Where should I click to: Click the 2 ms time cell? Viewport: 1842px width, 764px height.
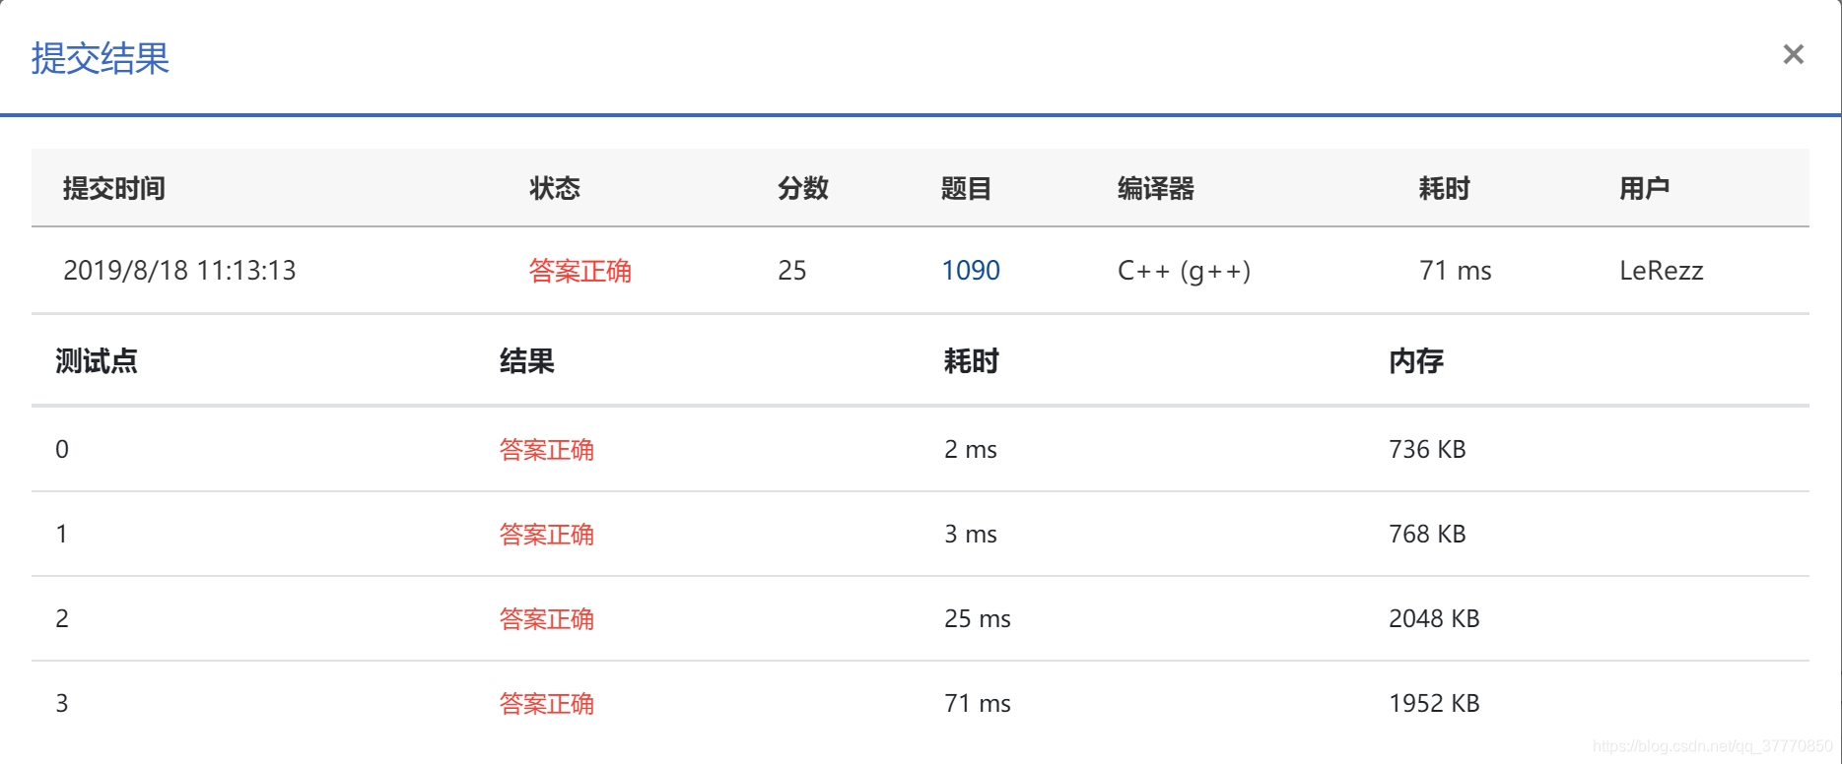click(x=971, y=449)
